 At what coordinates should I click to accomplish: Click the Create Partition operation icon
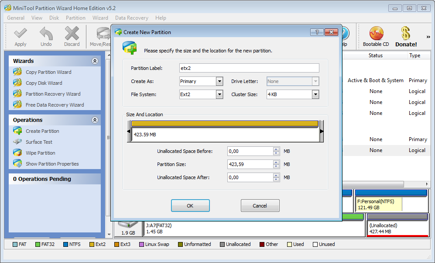pyautogui.click(x=17, y=131)
